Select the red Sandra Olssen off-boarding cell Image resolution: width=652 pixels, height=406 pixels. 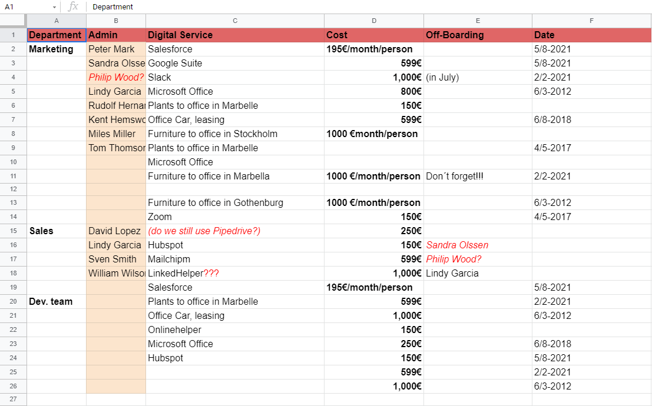(478, 245)
